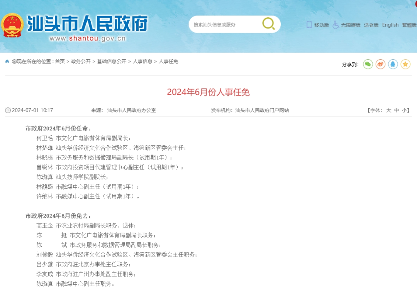Image resolution: width=417 pixels, height=292 pixels.
Task: Open the 适老版 elderly-friendly version
Action: click(371, 25)
